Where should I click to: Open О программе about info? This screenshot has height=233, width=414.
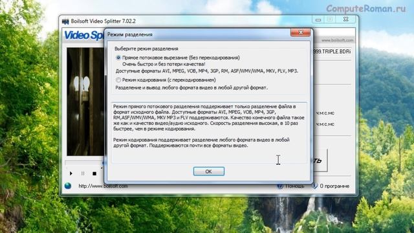tap(331, 186)
